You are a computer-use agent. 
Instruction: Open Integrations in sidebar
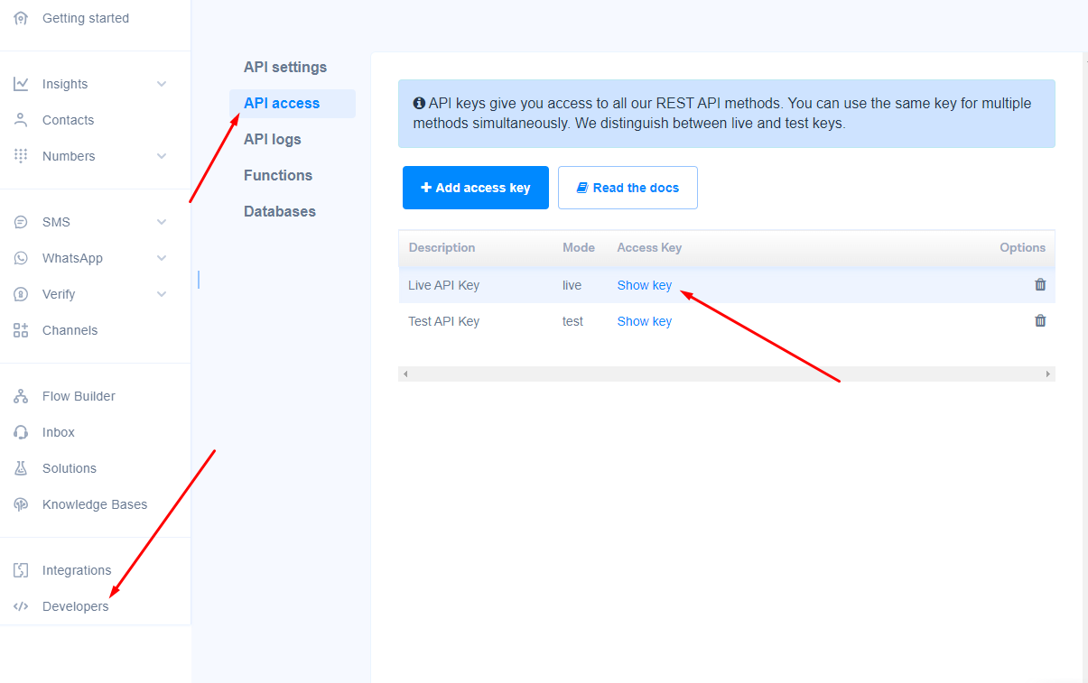pos(77,570)
